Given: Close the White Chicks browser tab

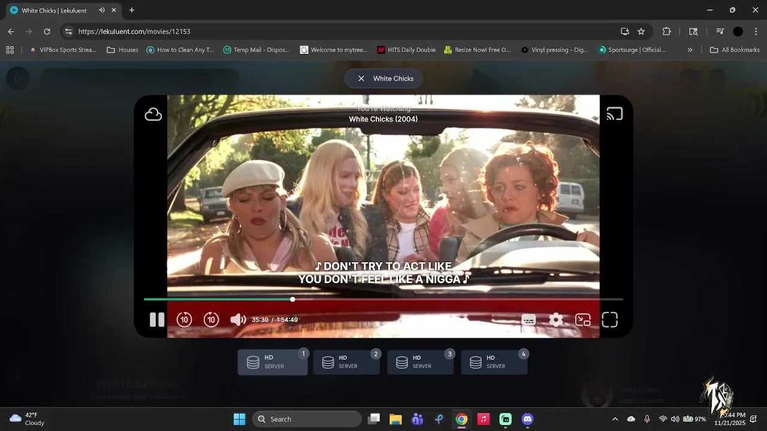Looking at the screenshot, I should coord(114,10).
